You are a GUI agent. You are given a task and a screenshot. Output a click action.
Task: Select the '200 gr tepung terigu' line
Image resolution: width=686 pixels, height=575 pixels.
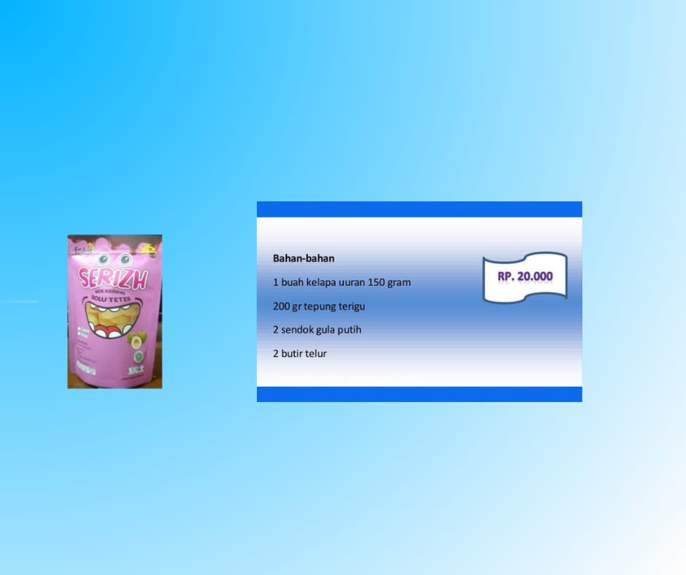tap(319, 306)
